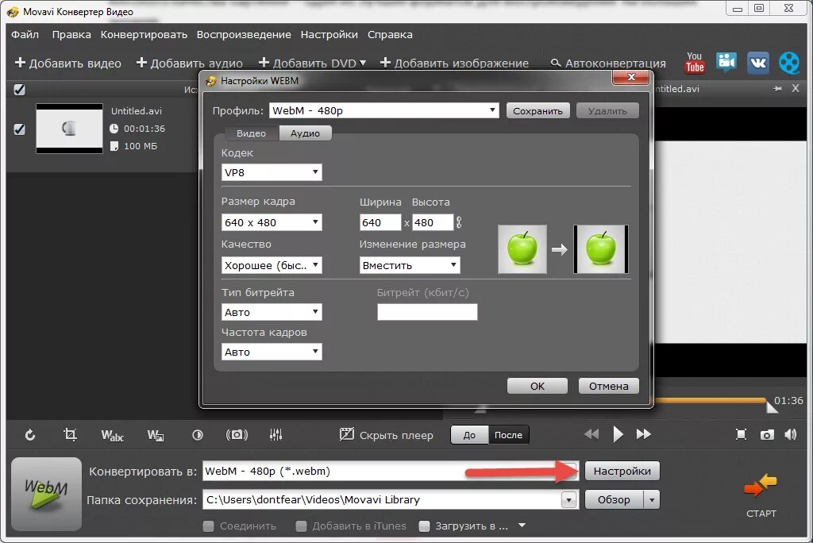Toggle fullscreen preview icon
Screen dimensions: 813x543
(742, 434)
